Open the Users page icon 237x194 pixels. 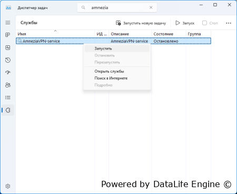8,85
